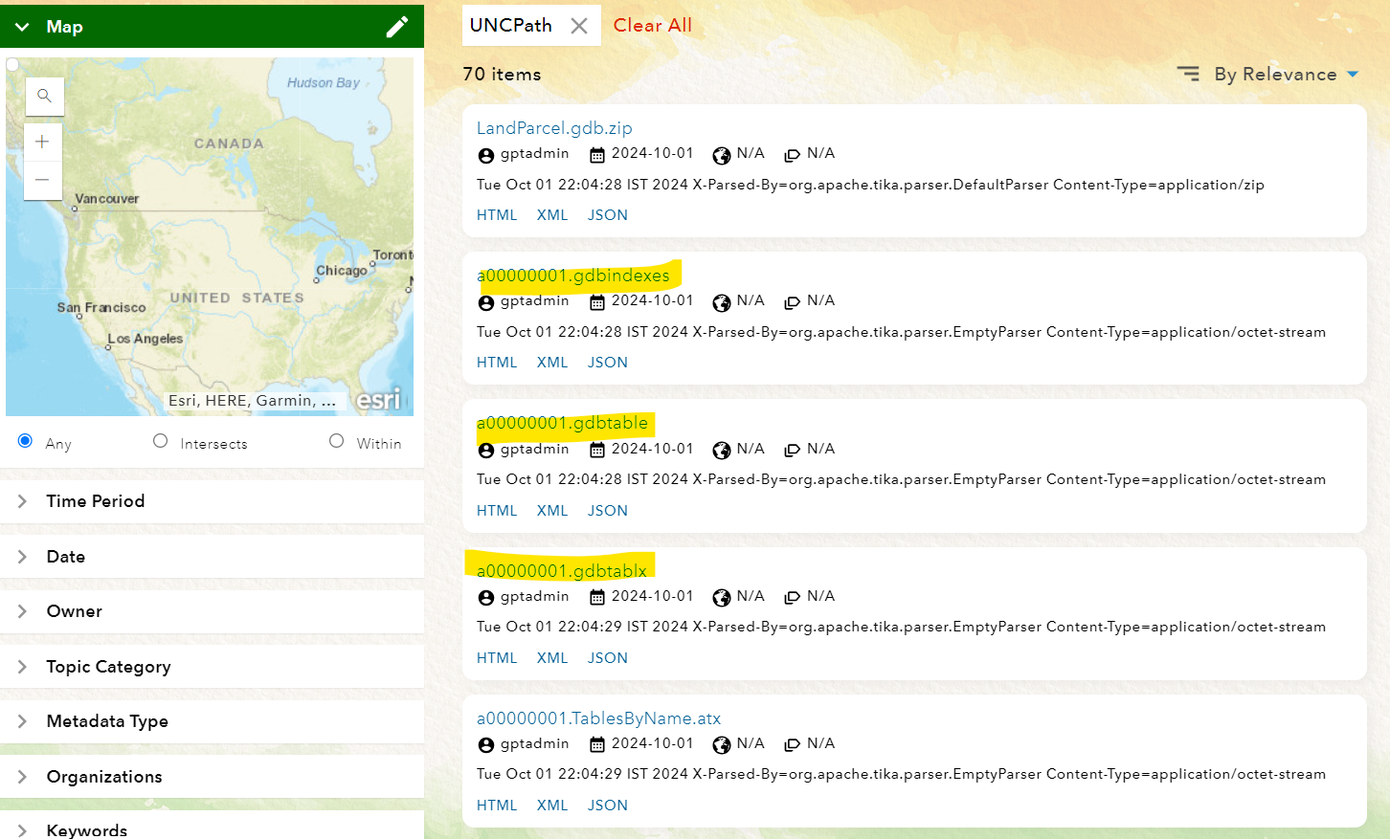Image resolution: width=1390 pixels, height=839 pixels.
Task: Select the Any spatial filter radio
Action: (x=25, y=441)
